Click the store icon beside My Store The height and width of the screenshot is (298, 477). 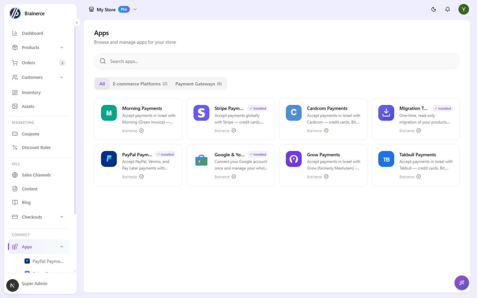click(91, 9)
